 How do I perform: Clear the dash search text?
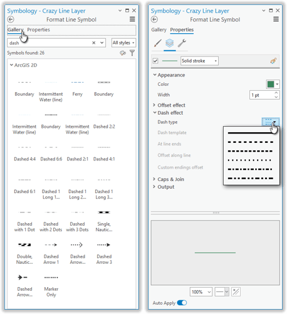click(94, 43)
